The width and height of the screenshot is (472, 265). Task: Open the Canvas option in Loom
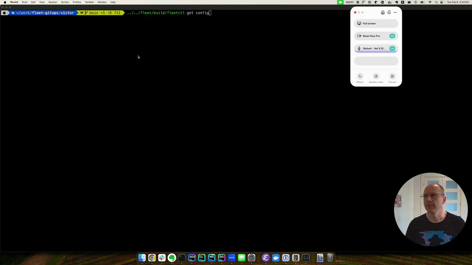(x=392, y=78)
